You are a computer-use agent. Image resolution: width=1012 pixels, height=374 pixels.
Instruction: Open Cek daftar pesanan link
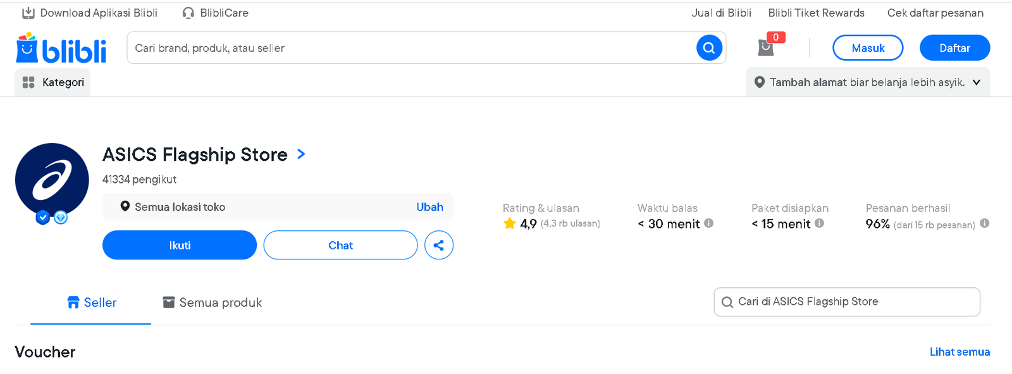(935, 13)
